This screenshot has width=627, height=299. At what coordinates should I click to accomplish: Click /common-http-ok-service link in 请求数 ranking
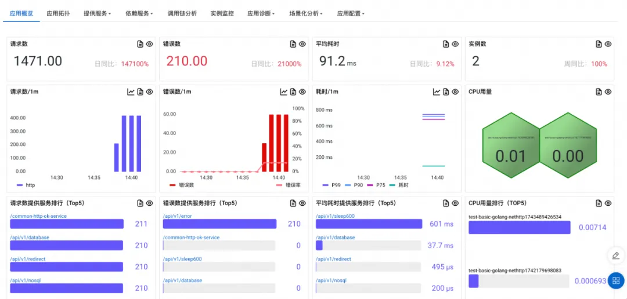point(38,216)
